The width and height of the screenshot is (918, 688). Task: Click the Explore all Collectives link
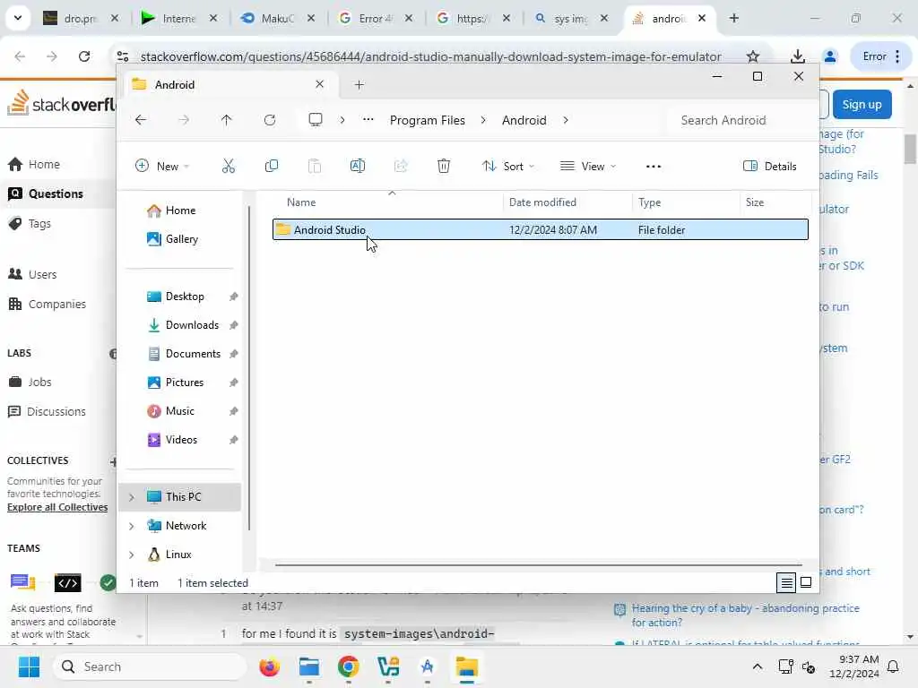click(57, 507)
